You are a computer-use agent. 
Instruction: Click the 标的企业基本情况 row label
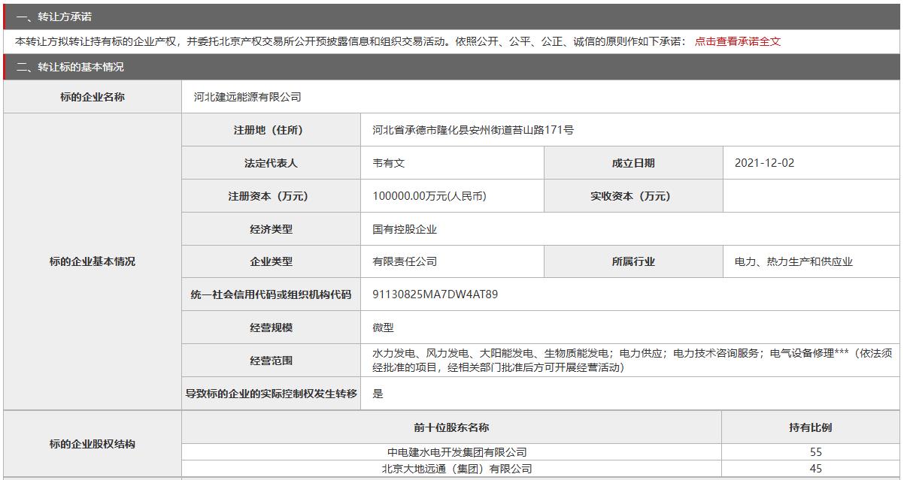[93, 261]
